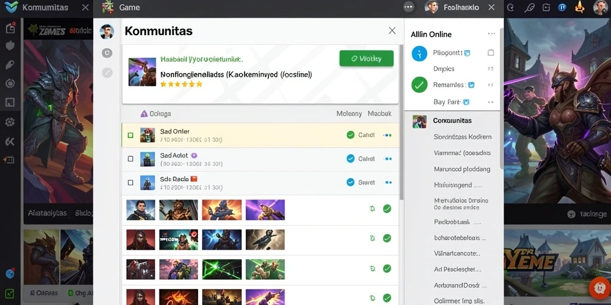Expand options beside Remamiss
Screen dimensions: 611x305
(490, 85)
